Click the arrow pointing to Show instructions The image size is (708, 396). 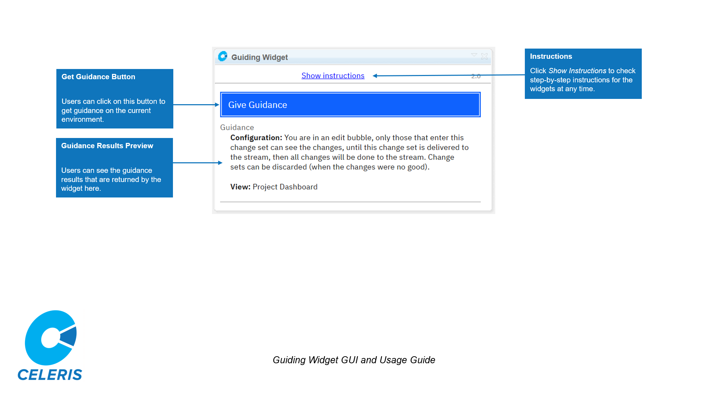pos(447,75)
